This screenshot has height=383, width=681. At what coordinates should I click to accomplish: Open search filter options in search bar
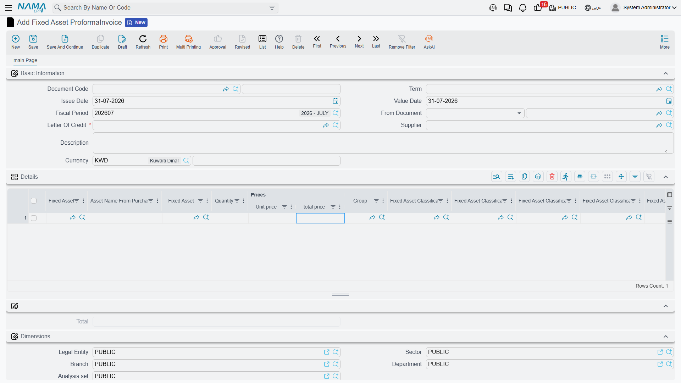coord(272,8)
